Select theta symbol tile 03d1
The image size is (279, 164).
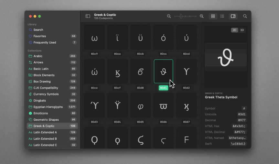163,71
